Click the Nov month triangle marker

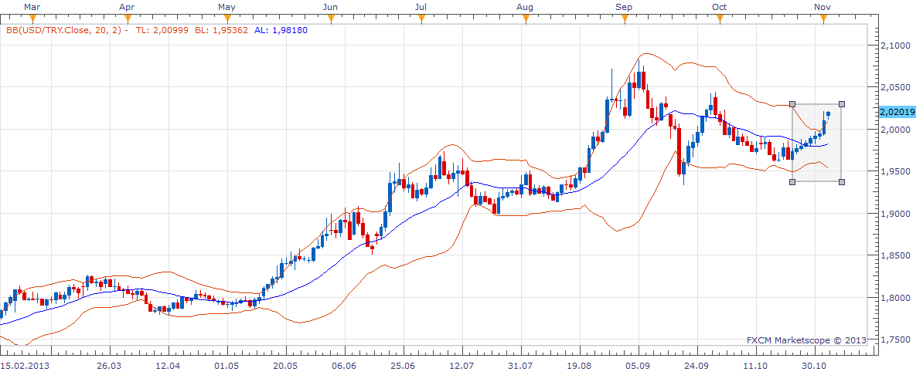pos(823,19)
